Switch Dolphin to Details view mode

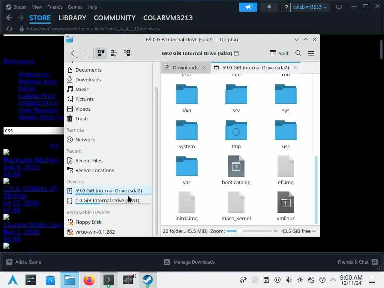127,53
